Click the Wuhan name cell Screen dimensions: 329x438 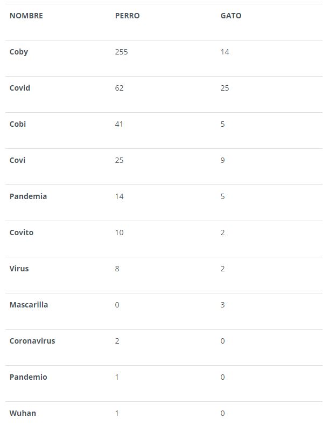coord(23,413)
